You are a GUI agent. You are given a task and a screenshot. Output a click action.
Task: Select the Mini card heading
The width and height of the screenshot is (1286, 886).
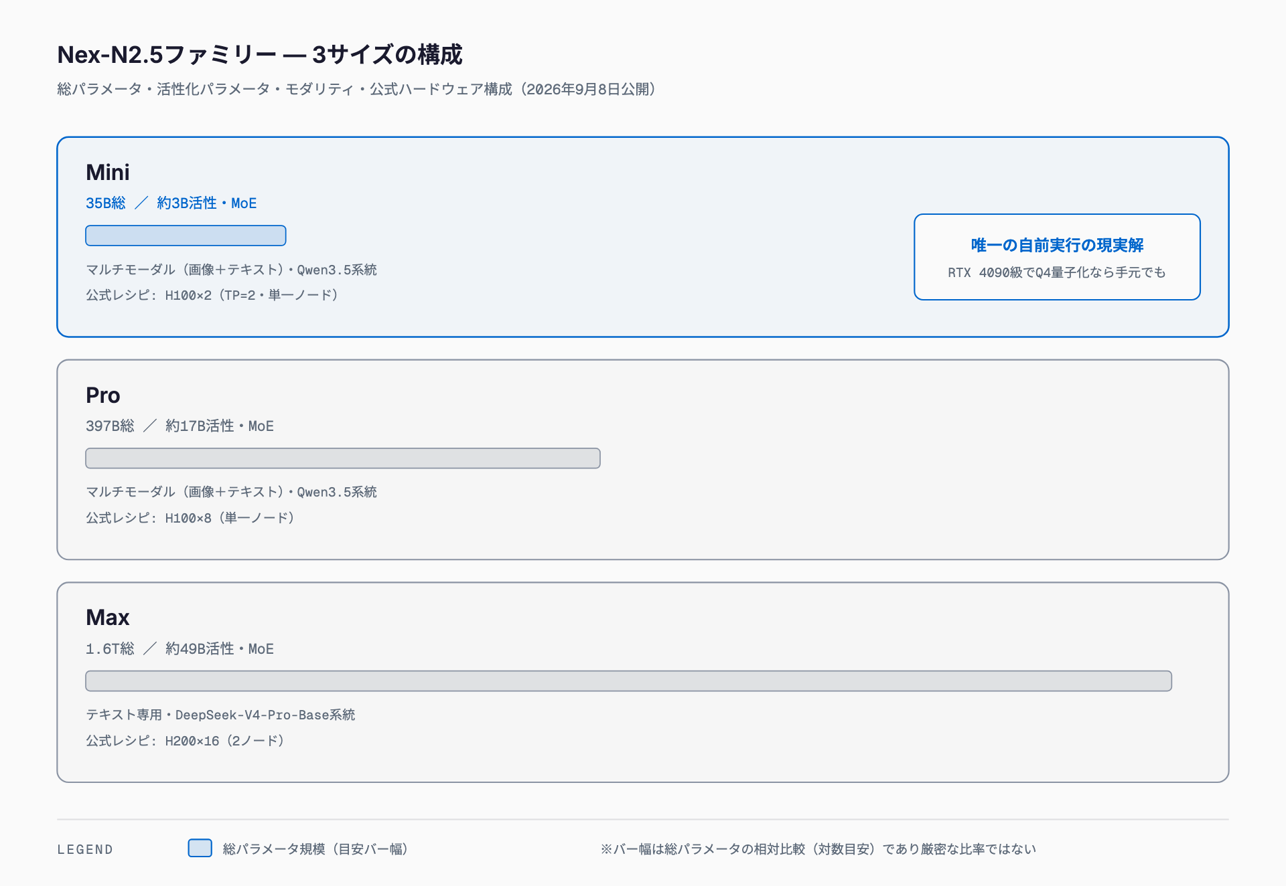tap(108, 173)
